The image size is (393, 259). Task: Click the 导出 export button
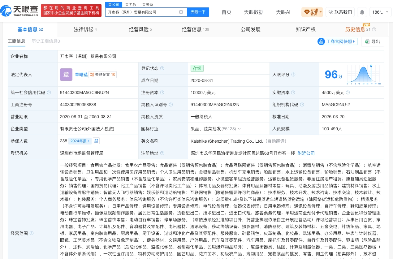[x=373, y=41]
